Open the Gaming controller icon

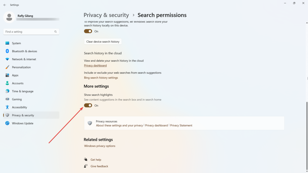(x=7, y=99)
